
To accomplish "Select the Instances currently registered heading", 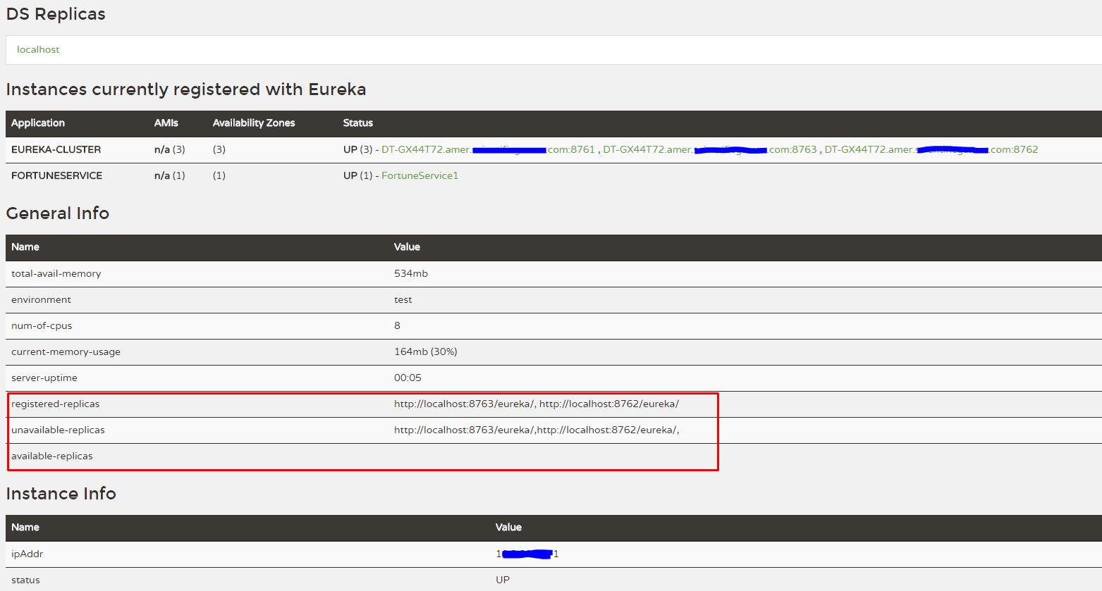I will click(x=185, y=89).
